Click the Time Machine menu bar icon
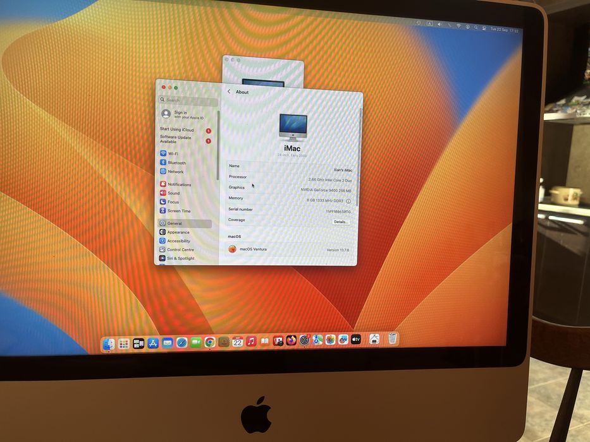Screen dimensions: 590x442 click(x=419, y=23)
